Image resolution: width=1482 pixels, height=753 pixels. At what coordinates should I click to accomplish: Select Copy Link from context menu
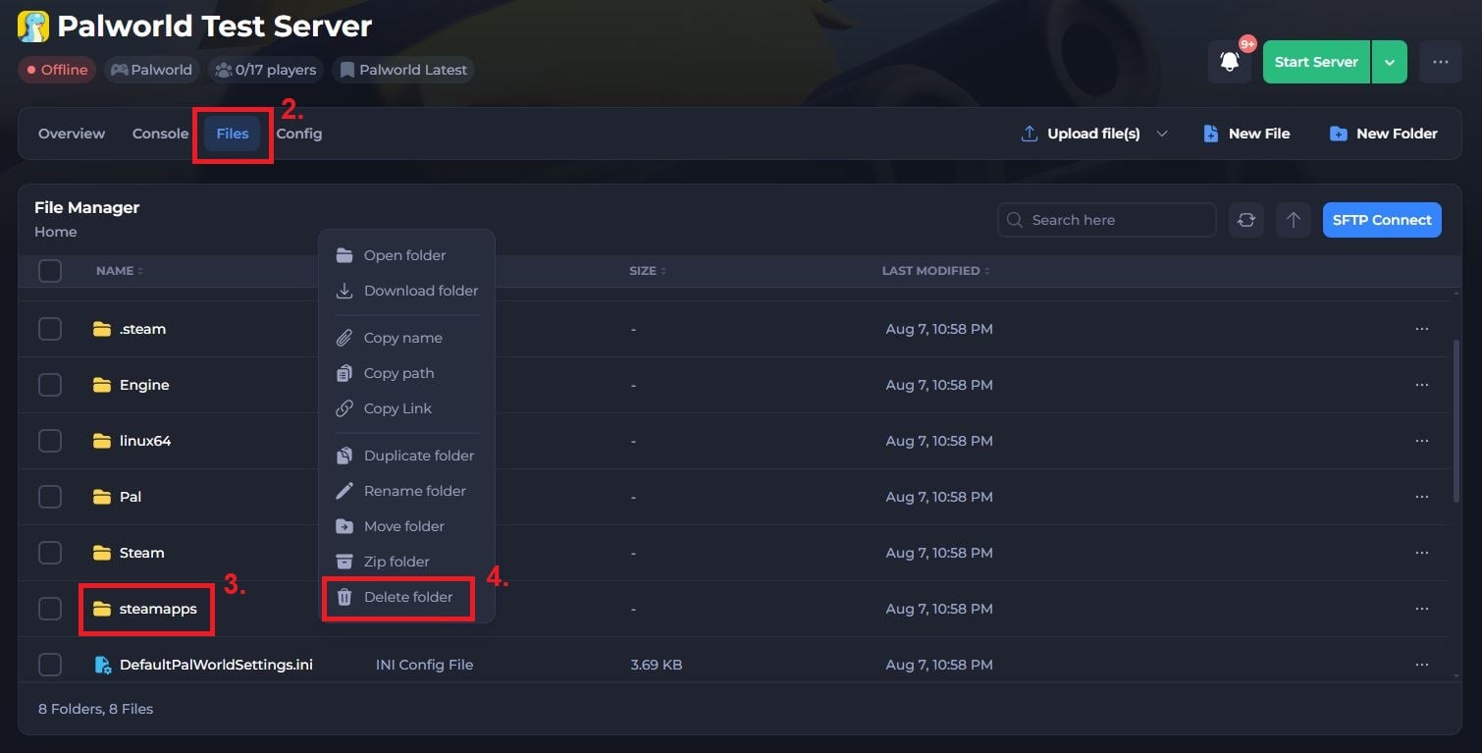[x=406, y=408]
